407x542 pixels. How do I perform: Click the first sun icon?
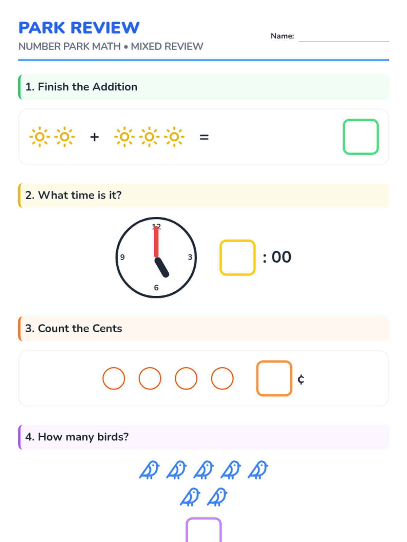point(40,137)
